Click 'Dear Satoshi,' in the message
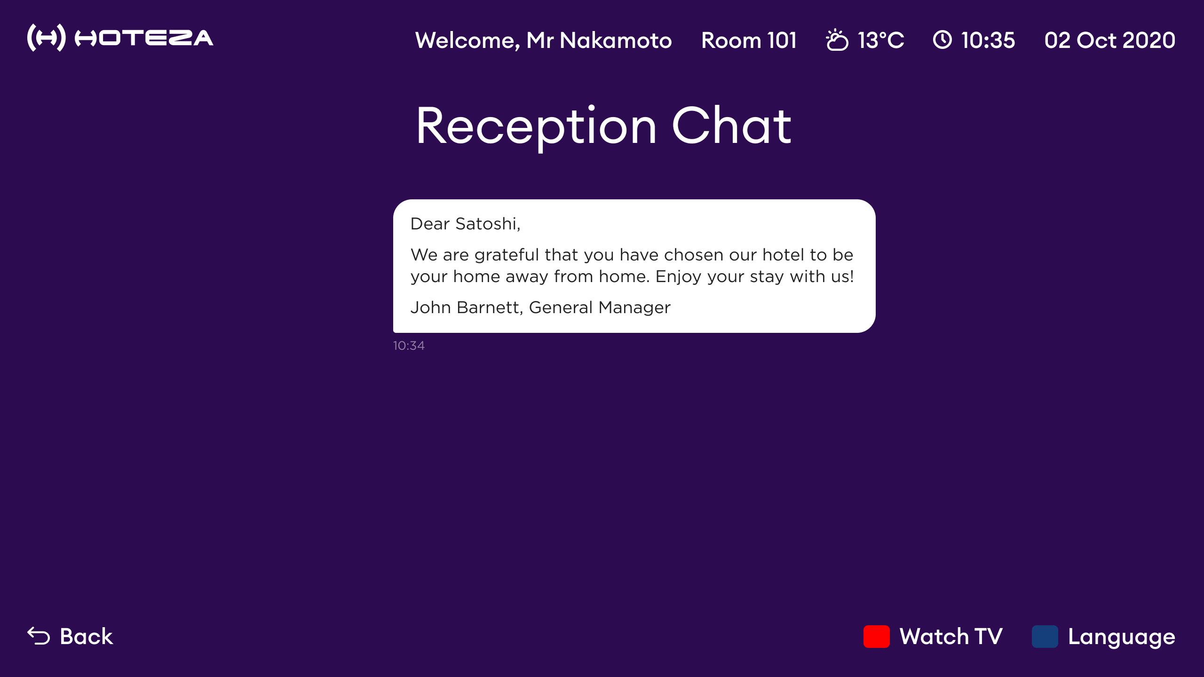Screen dimensions: 1204x677 (x=466, y=224)
